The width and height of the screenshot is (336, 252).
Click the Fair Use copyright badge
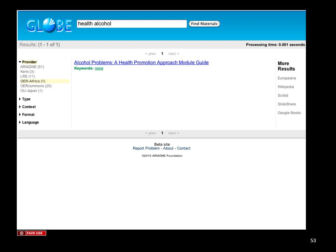point(32,233)
